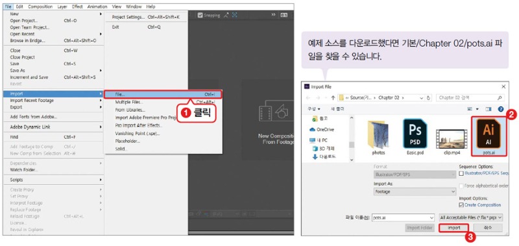Open view options dropdown arrow

coord(477,108)
